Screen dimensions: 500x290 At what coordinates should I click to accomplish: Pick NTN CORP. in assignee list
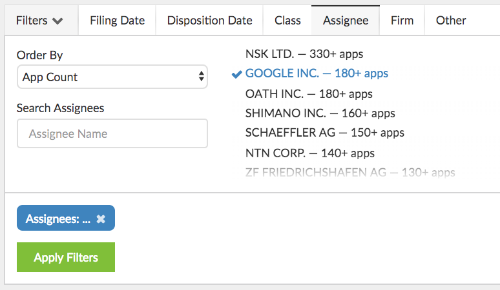[309, 153]
